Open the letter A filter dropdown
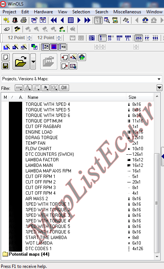The width and height of the screenshot is (164, 269). click(28, 88)
